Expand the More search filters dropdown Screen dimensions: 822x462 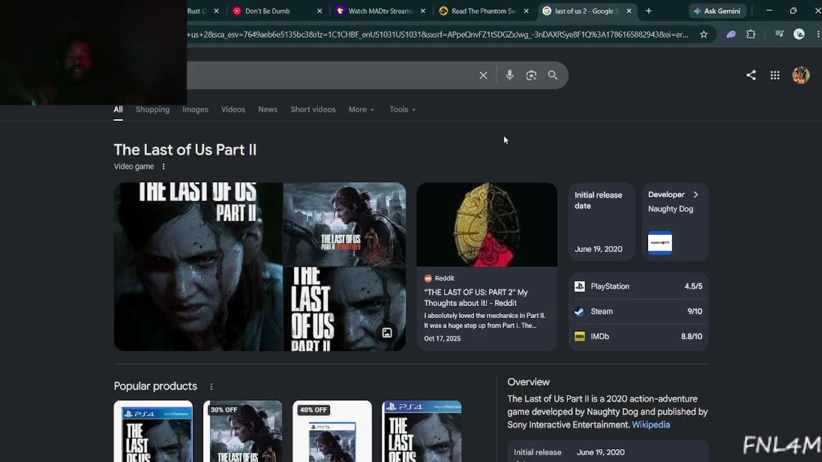(361, 110)
